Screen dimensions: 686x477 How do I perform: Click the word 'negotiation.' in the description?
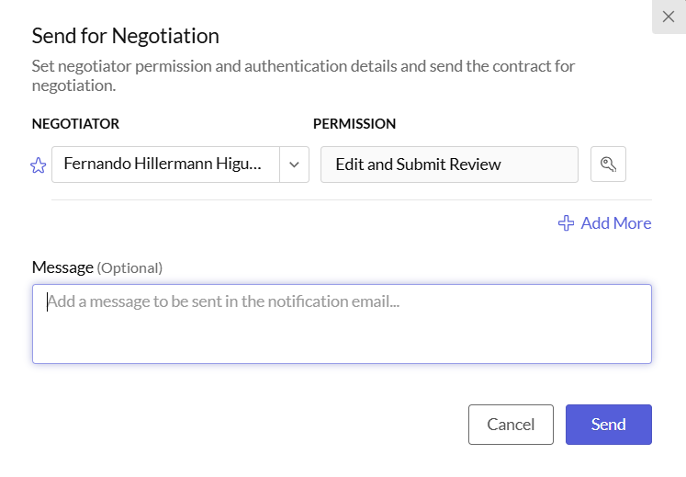(74, 85)
